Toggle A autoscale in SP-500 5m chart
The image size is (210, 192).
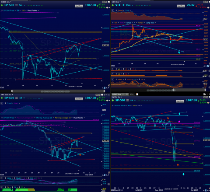(103, 88)
